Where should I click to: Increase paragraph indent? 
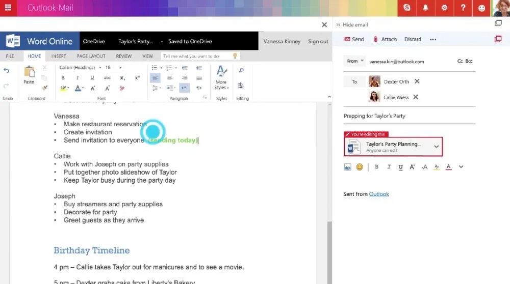click(x=199, y=68)
